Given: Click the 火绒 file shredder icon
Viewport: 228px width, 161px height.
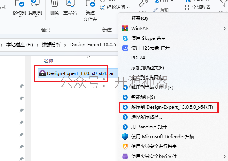Looking at the screenshot, I should [x=125, y=156].
